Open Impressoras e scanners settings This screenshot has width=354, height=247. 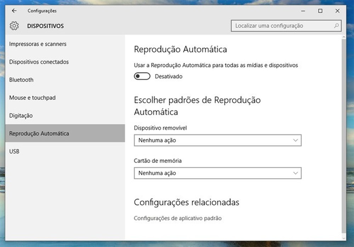point(38,44)
